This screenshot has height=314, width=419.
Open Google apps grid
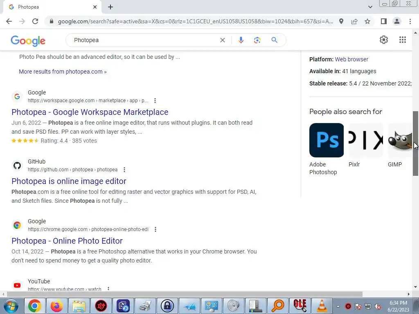pos(403,40)
